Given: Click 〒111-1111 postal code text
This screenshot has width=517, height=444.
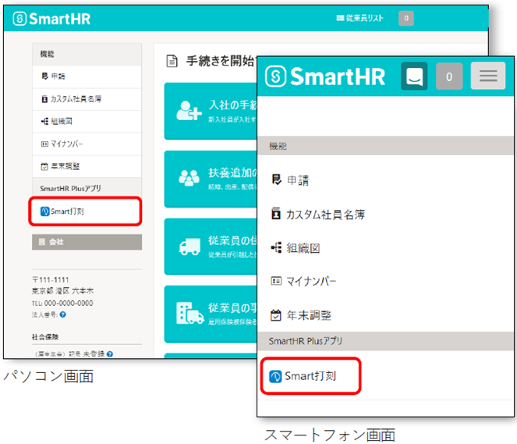Looking at the screenshot, I should click(51, 279).
